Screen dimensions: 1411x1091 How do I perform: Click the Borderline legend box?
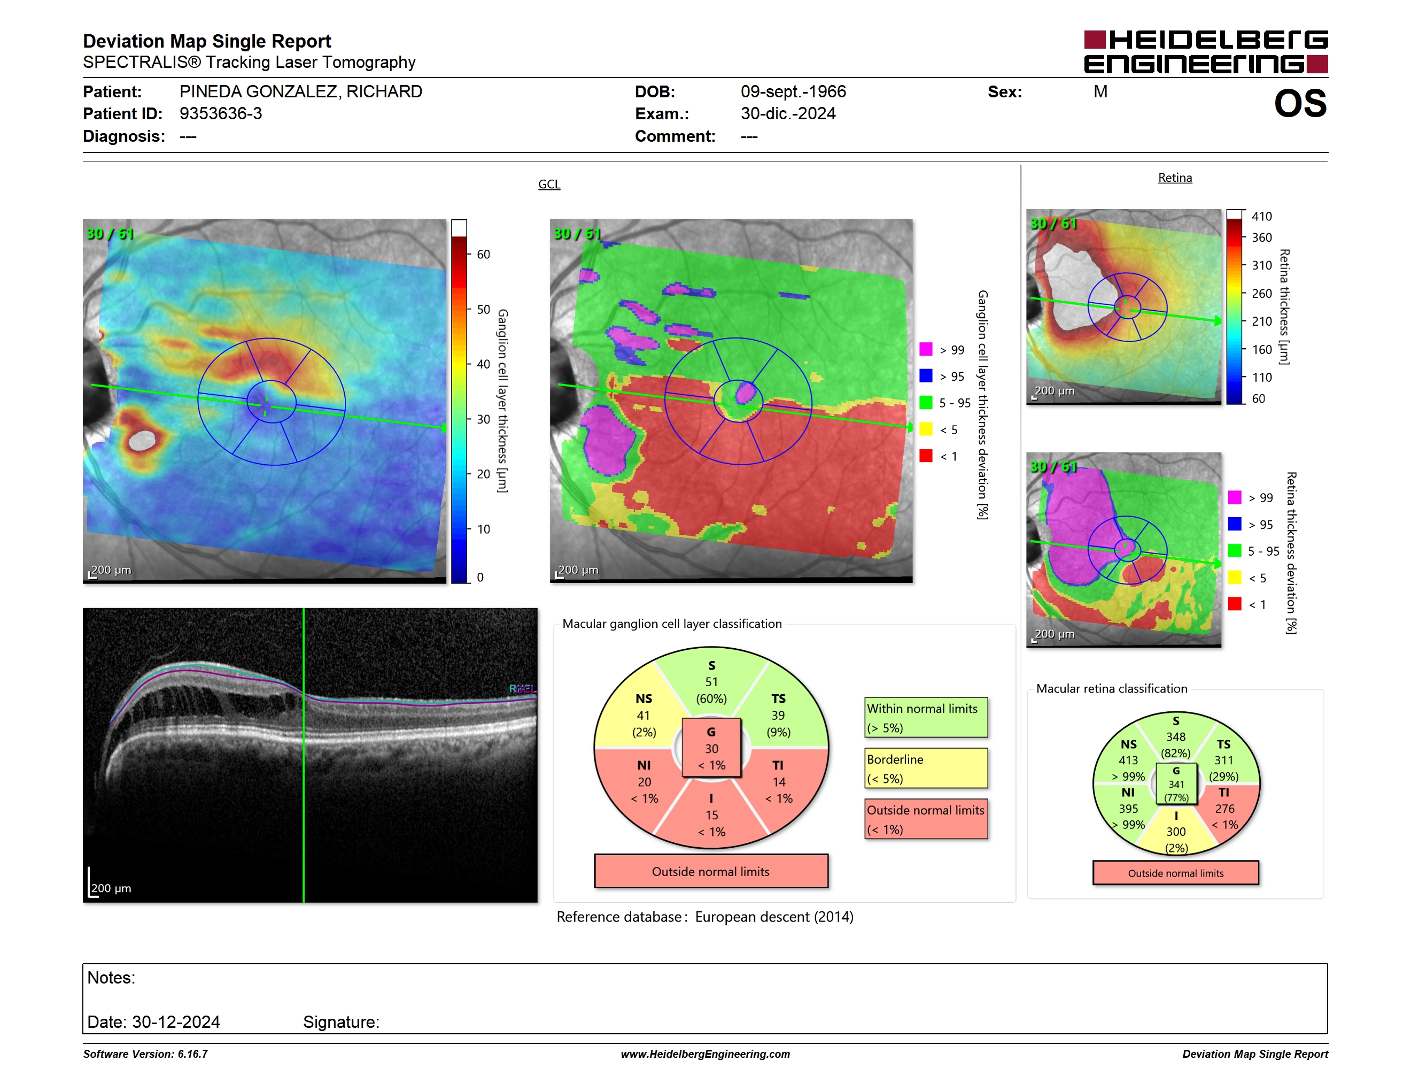(x=926, y=768)
